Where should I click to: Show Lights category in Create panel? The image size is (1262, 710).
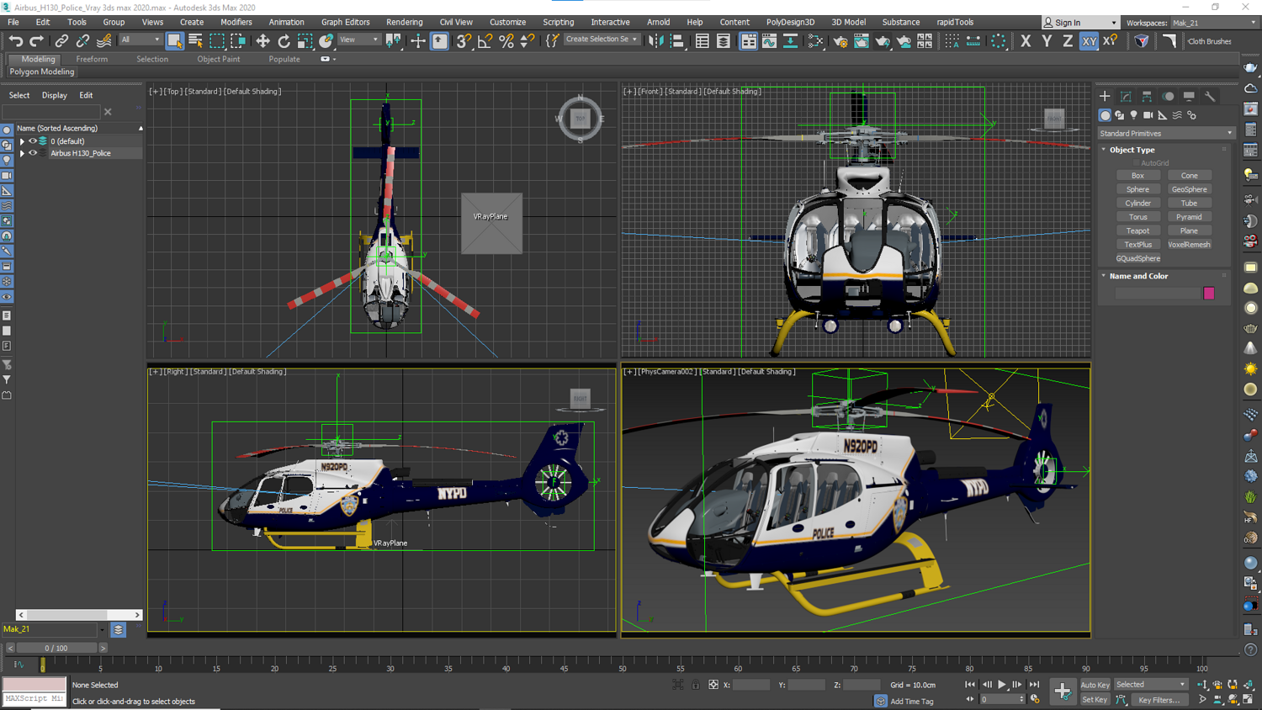tap(1134, 115)
